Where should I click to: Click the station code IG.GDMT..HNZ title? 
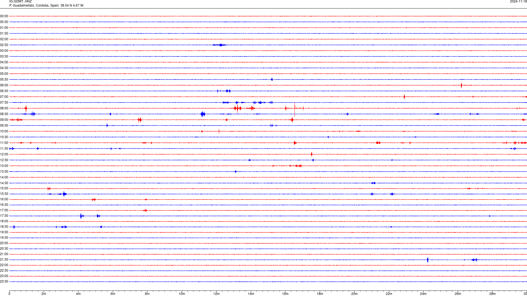21,2
